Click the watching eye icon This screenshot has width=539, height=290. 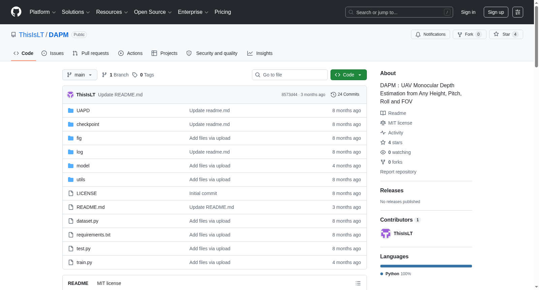click(383, 152)
